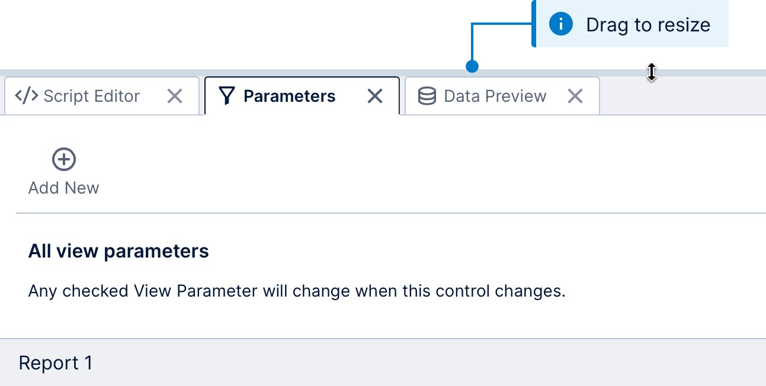
Task: Close the Data Preview tab
Action: [575, 96]
